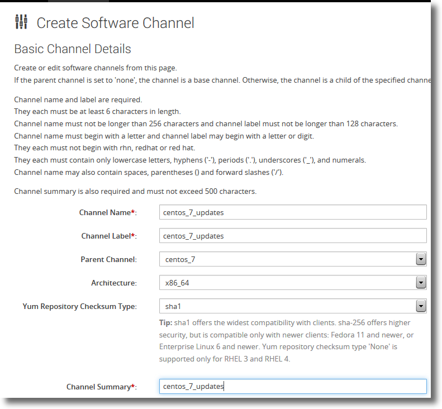The width and height of the screenshot is (442, 409).
Task: Open the Parent Channel dropdown
Action: (x=293, y=259)
